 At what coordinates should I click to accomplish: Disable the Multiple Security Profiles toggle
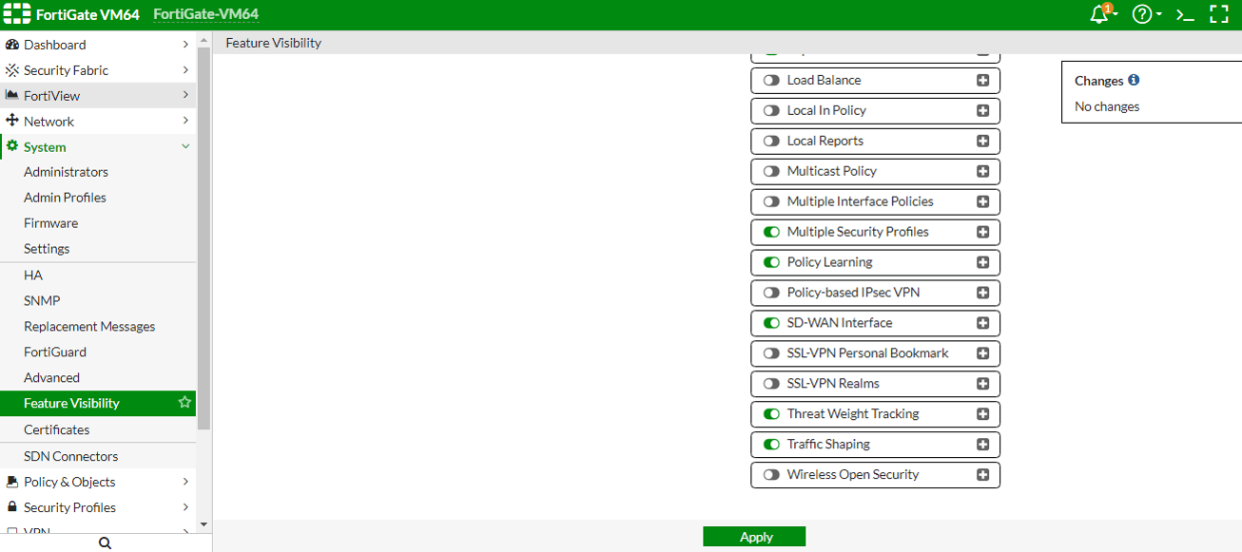pyautogui.click(x=771, y=233)
